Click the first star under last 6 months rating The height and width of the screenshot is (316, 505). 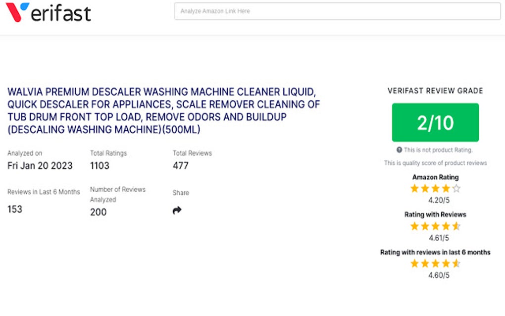coord(415,263)
